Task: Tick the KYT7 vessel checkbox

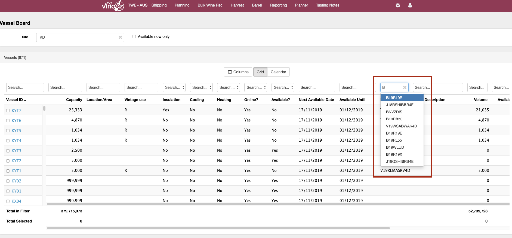Action: pyautogui.click(x=8, y=111)
